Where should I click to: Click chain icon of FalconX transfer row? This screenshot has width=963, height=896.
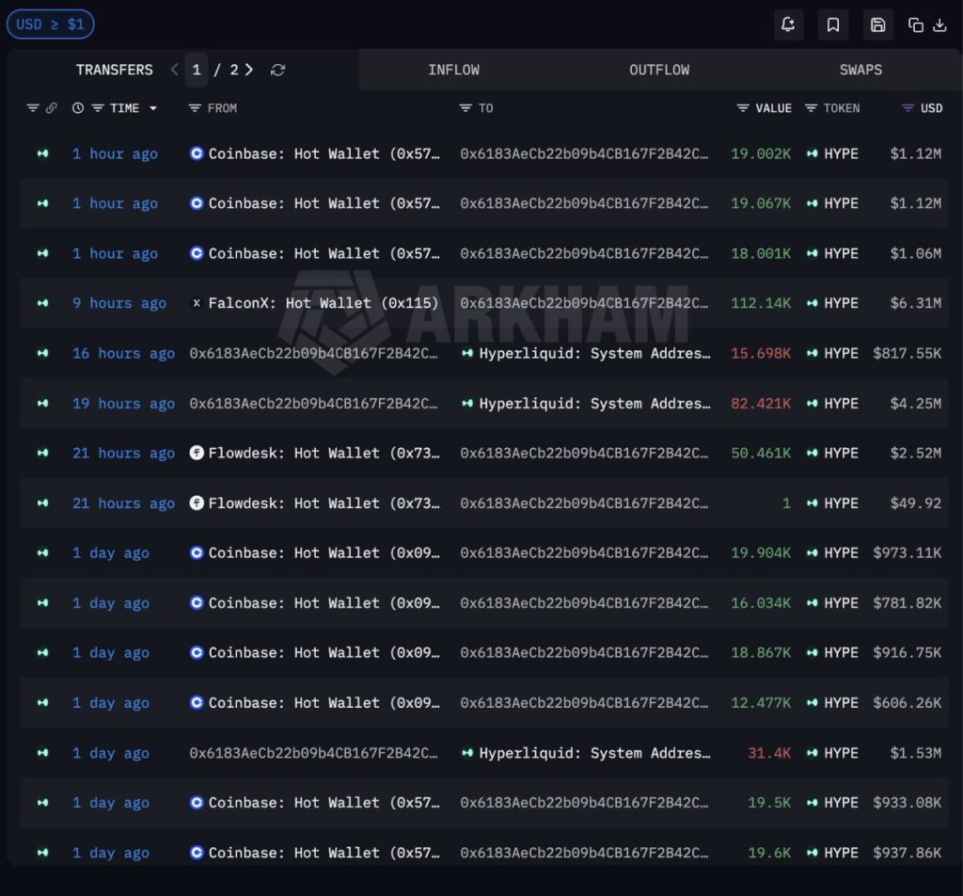pos(42,303)
